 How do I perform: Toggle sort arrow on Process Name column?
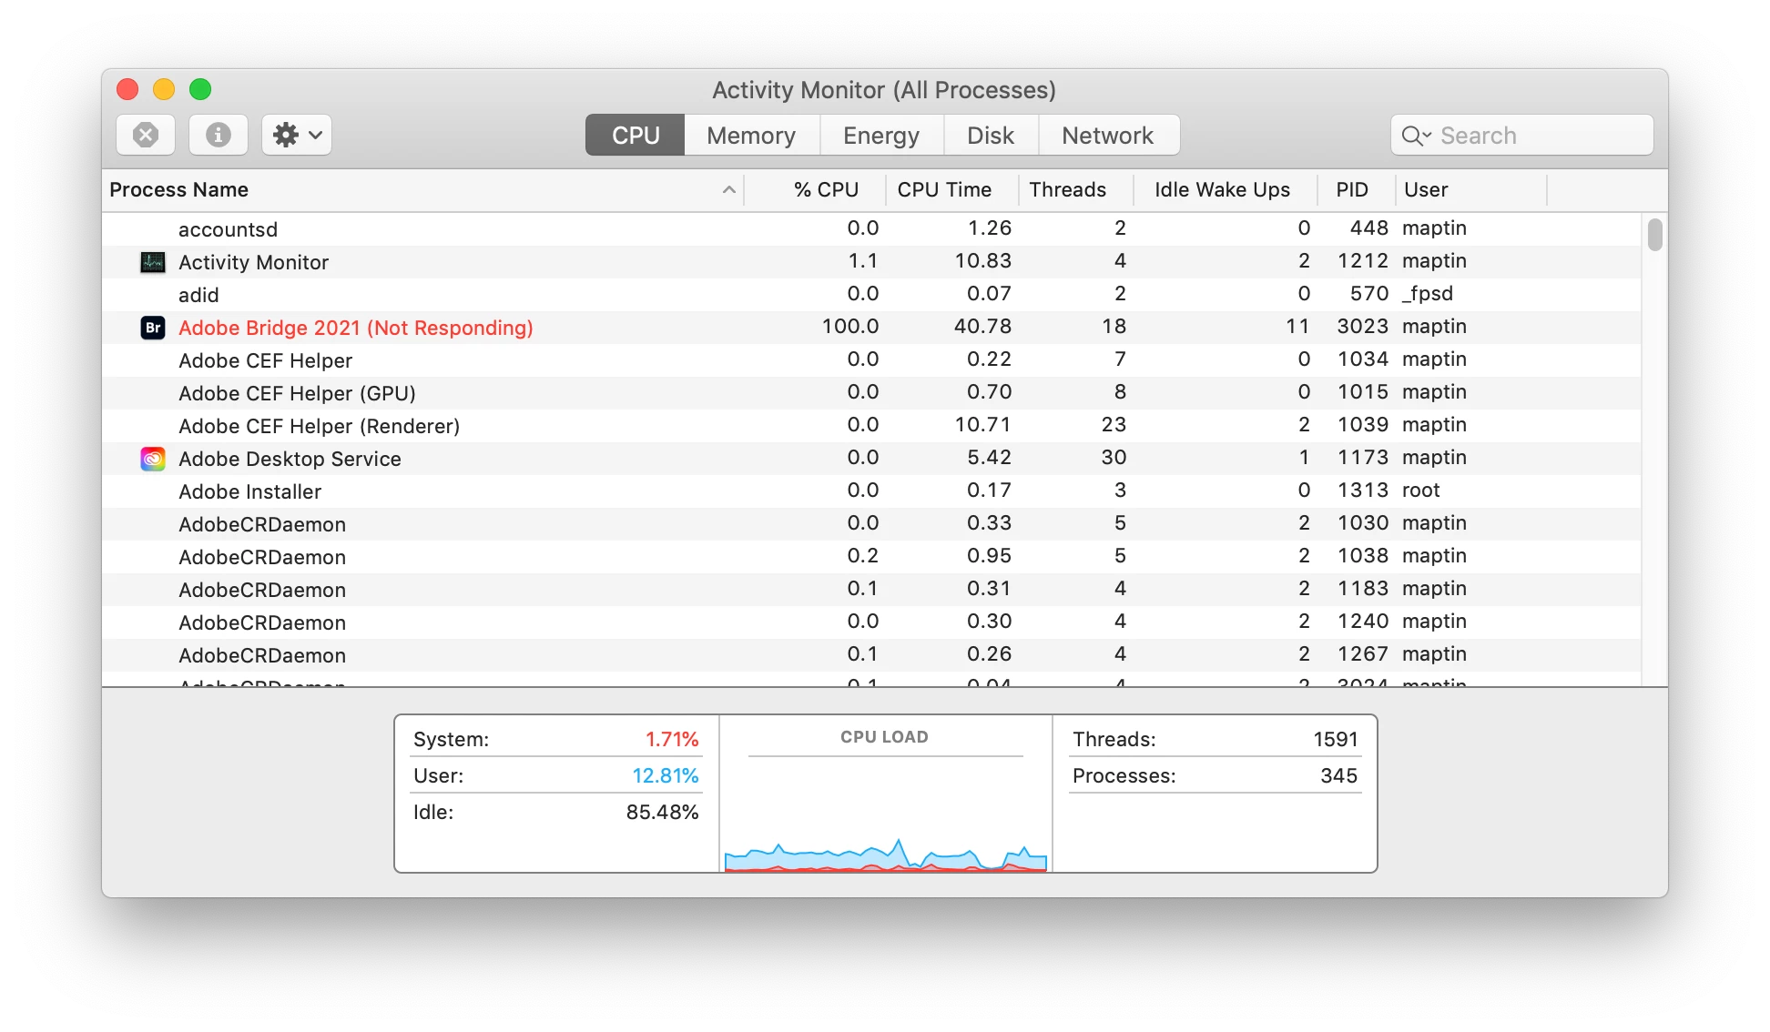point(728,189)
